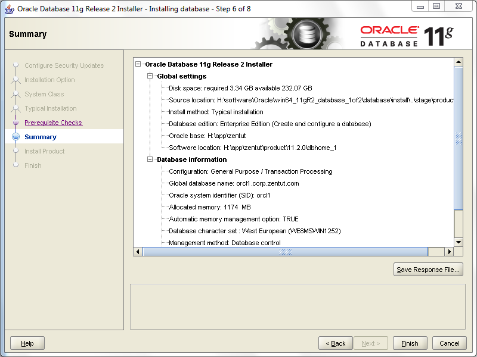Click the Finish step in the sidebar
Screen dimensions: 477x357
pyautogui.click(x=33, y=165)
